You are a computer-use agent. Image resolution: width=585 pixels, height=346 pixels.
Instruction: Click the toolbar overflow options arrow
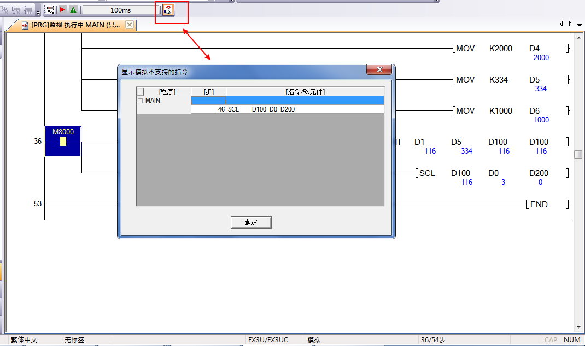pos(38,12)
